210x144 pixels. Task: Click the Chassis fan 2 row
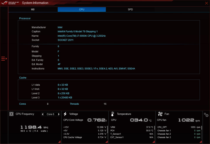(x=179, y=134)
